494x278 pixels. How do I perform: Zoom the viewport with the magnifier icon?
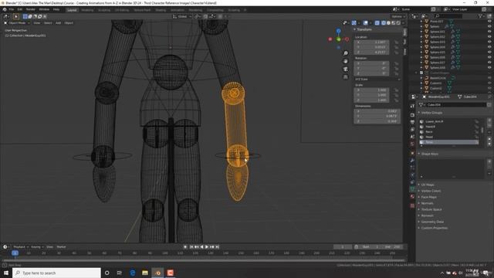click(346, 53)
